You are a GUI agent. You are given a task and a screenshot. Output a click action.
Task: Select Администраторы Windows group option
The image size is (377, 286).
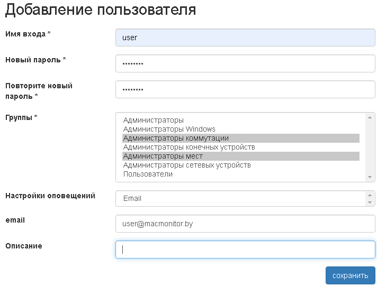[x=169, y=129]
